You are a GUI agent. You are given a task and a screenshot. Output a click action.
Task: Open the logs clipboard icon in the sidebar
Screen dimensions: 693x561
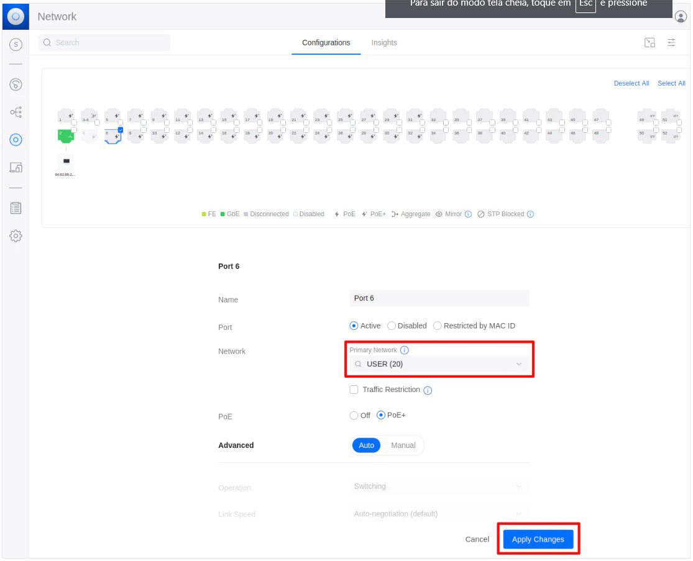coord(16,208)
